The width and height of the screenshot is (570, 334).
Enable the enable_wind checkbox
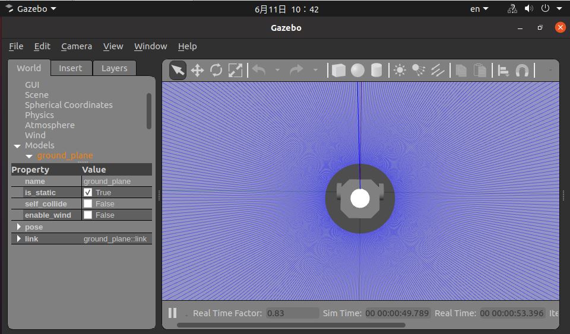(88, 215)
